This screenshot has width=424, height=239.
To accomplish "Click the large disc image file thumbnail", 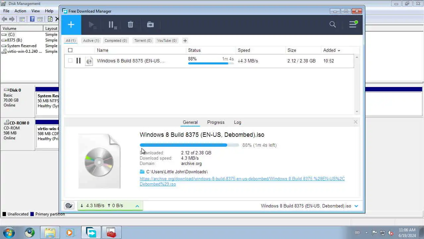I will (99, 161).
